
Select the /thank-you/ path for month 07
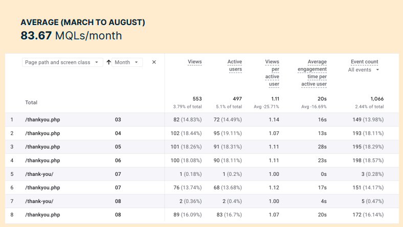coord(39,174)
